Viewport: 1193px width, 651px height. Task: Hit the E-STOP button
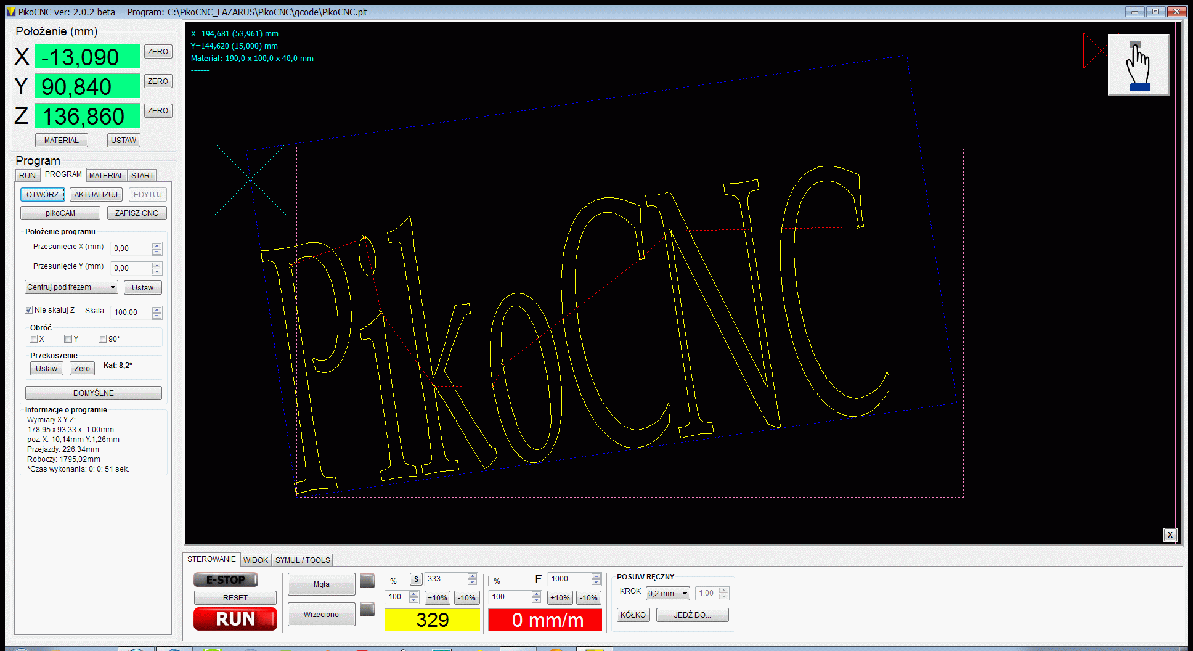pos(226,580)
